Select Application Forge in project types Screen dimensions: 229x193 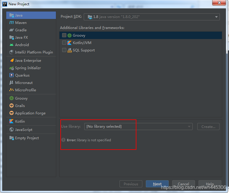point(31,113)
